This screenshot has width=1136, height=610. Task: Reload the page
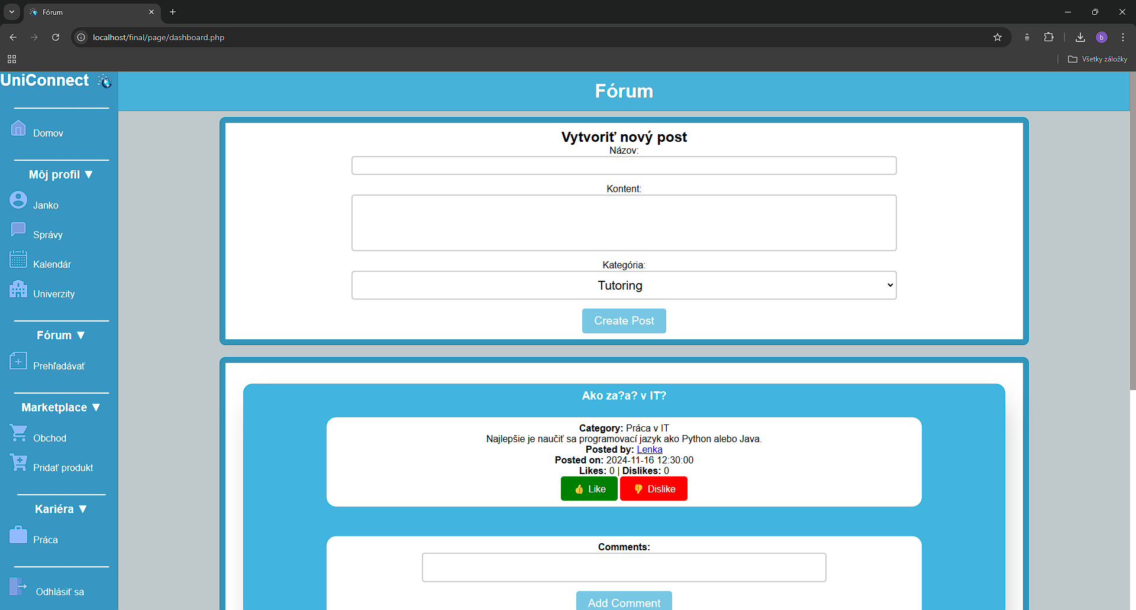point(56,37)
